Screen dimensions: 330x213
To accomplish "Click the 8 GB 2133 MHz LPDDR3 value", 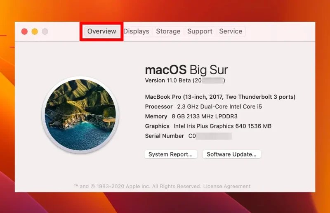I will 205,116.
